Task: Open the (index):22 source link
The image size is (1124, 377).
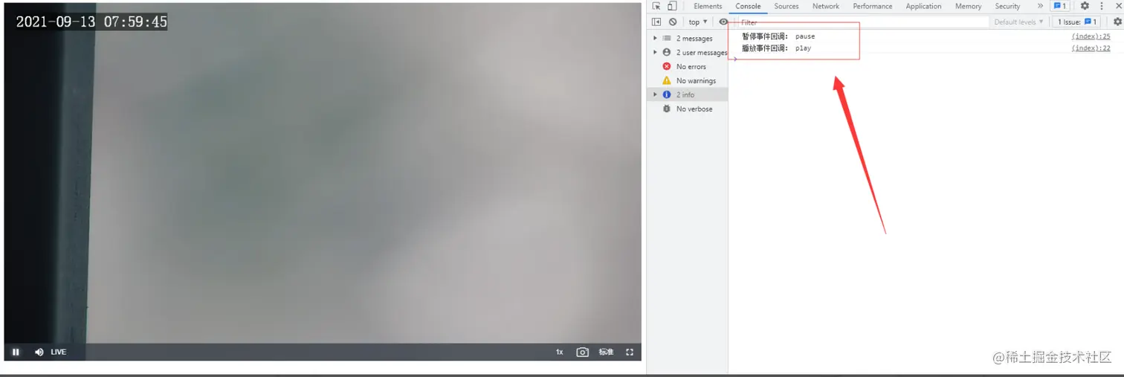Action: pyautogui.click(x=1091, y=48)
